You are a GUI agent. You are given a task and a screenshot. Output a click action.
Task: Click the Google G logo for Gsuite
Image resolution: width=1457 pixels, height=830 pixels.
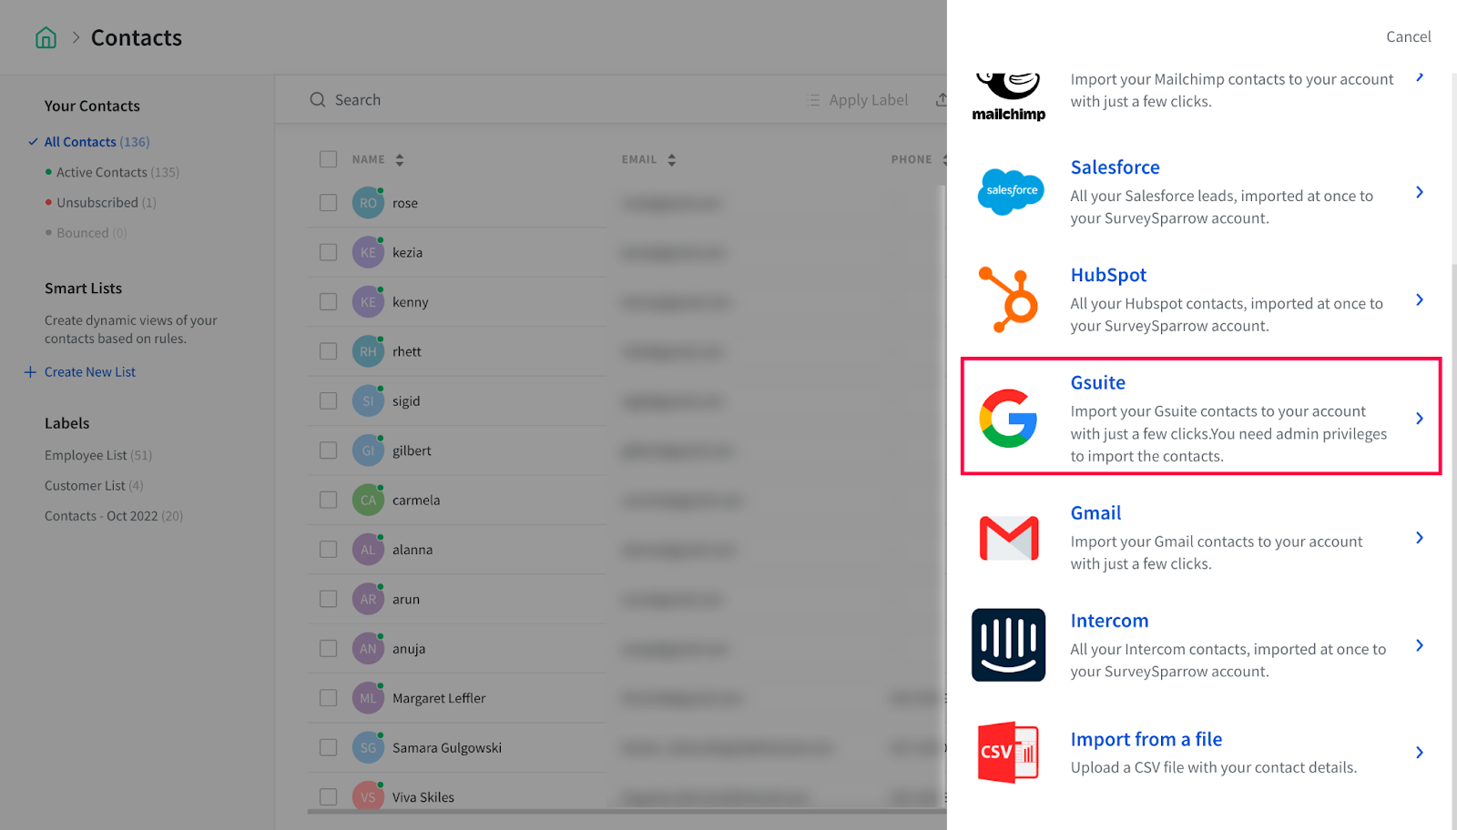point(1009,419)
